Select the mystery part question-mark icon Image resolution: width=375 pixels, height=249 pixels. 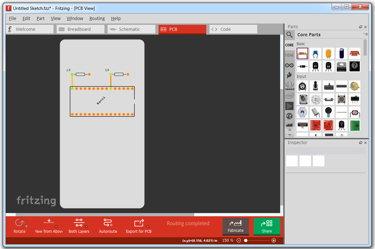tap(355, 66)
